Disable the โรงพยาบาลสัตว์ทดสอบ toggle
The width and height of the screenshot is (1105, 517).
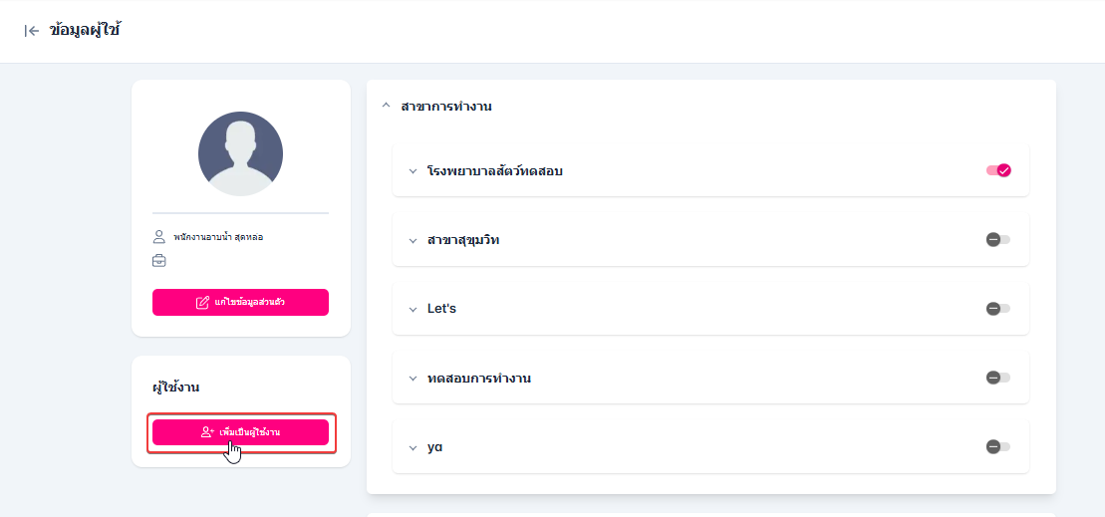[x=998, y=170]
